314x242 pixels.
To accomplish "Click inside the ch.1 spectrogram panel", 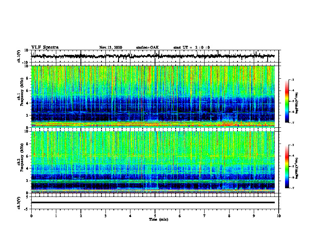I will tap(153, 96).
